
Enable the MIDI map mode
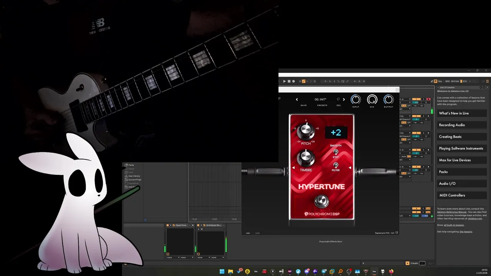(447, 81)
